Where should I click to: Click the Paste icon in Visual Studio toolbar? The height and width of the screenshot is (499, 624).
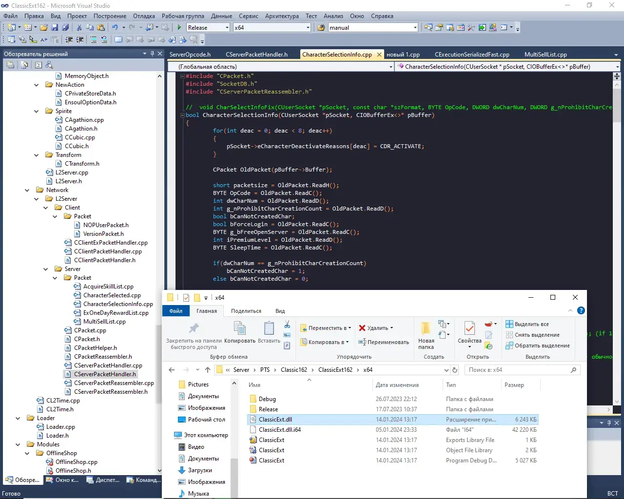click(100, 28)
